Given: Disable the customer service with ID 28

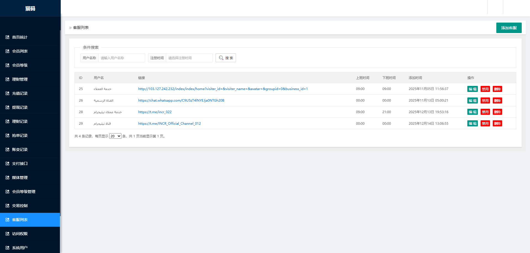Looking at the screenshot, I should point(485,112).
